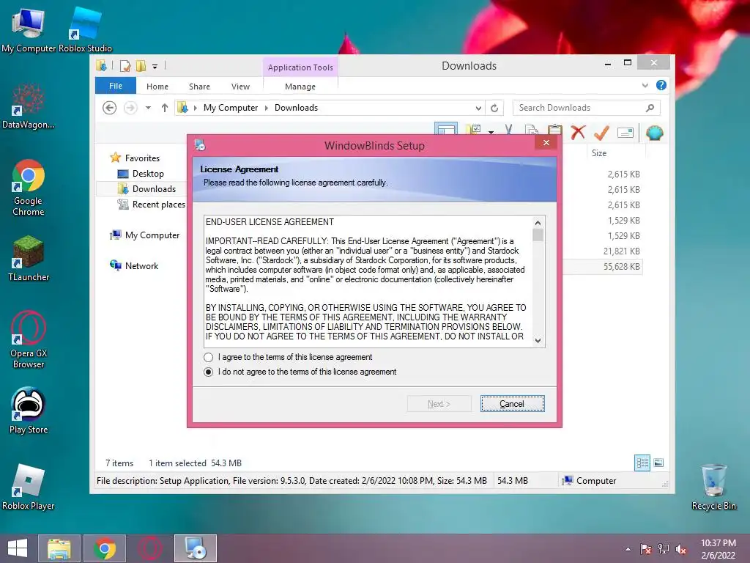Expand the ribbon chevron near help
The width and height of the screenshot is (750, 563).
pos(645,85)
